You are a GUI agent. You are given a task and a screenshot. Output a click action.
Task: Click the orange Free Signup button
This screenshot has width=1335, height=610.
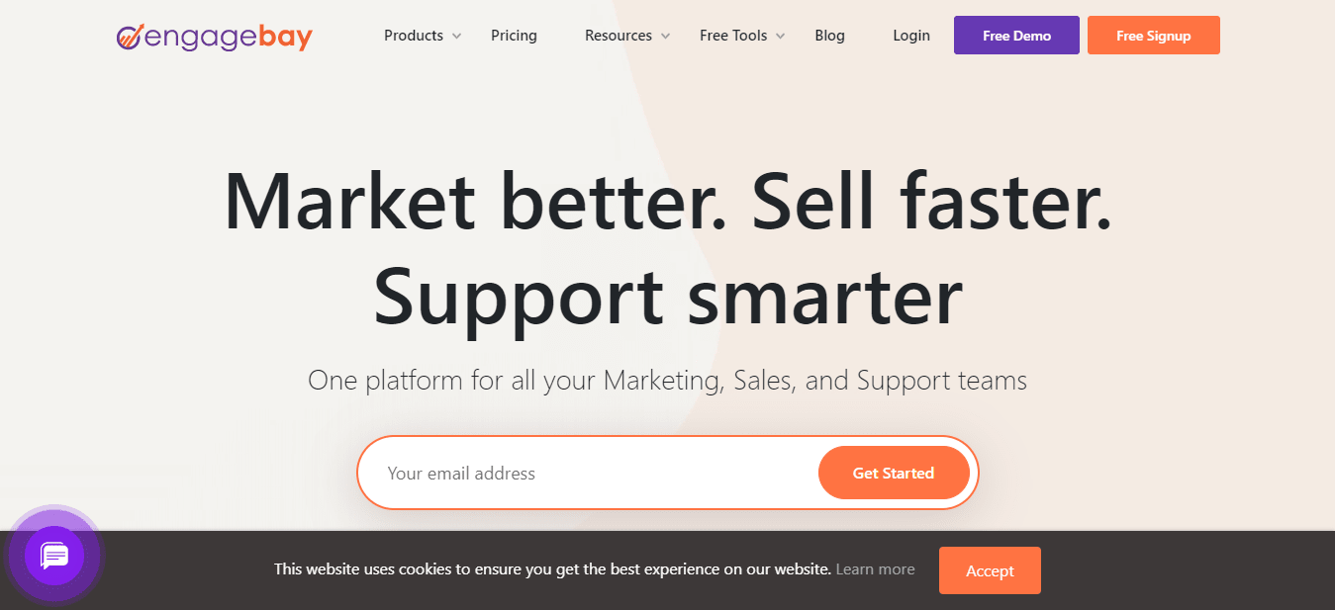click(1154, 36)
